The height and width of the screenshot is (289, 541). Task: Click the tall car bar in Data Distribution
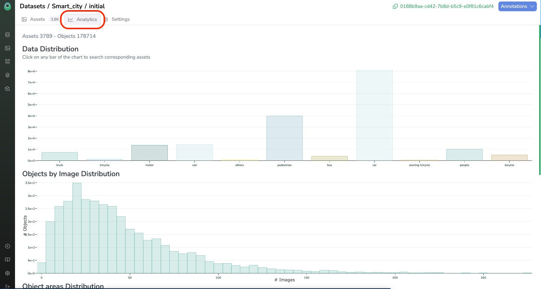(x=374, y=115)
